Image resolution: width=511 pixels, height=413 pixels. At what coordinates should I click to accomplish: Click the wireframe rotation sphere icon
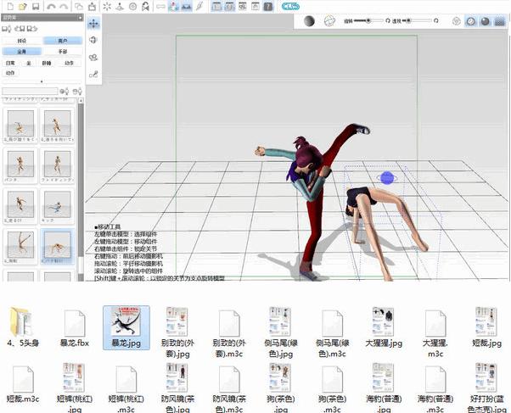(x=330, y=21)
